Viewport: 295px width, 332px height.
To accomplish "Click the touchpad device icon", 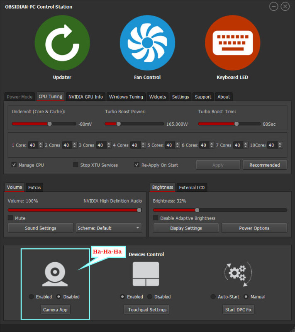I will point(146,274).
